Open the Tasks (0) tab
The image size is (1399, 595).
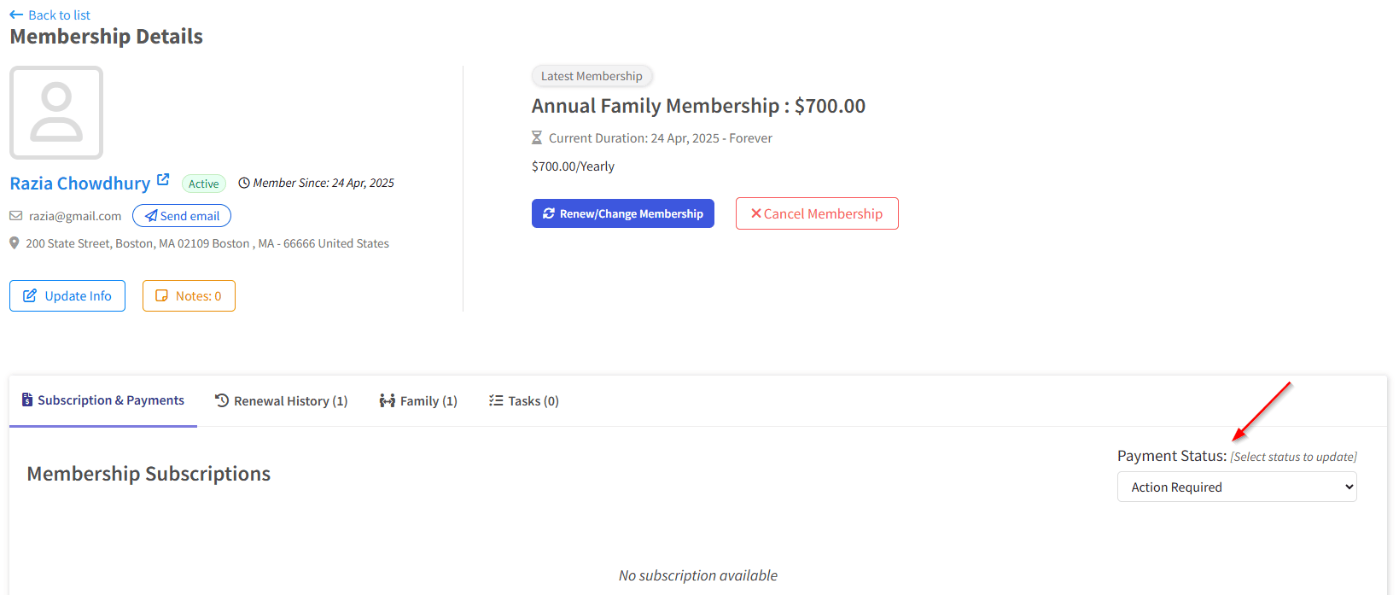[x=524, y=401]
